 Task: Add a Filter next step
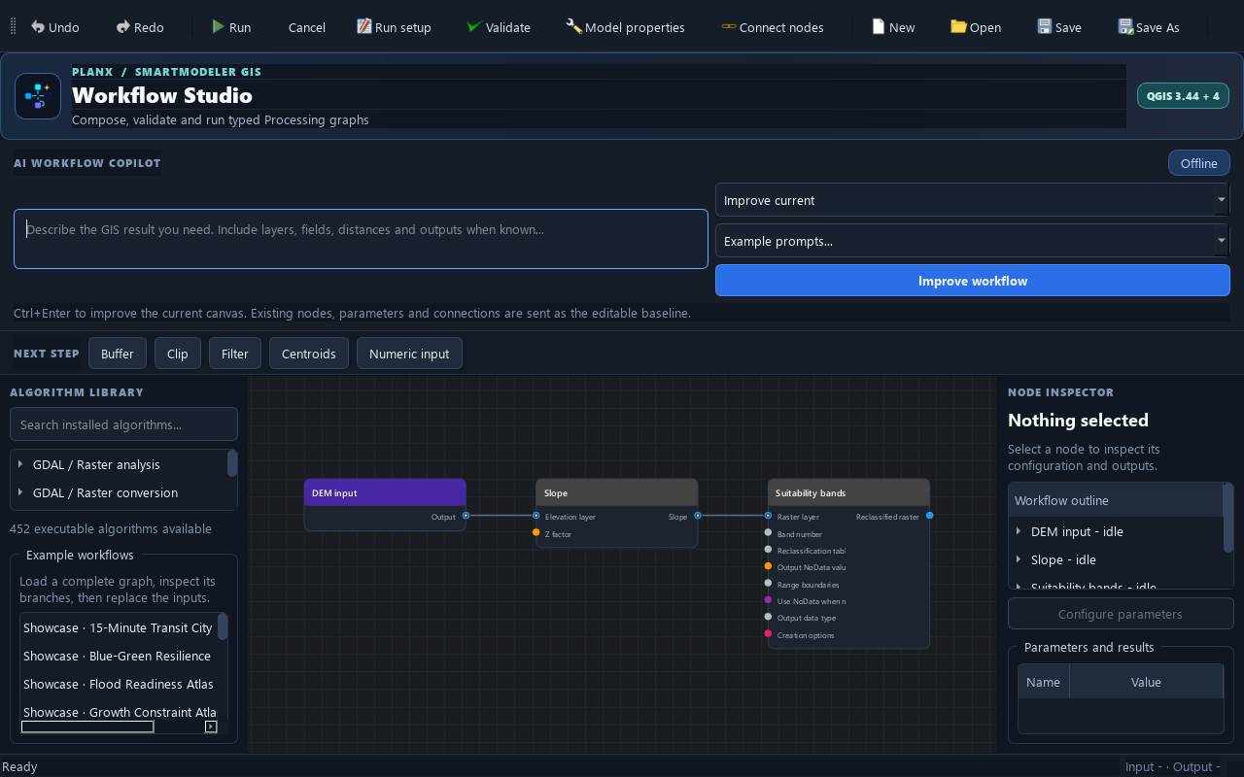point(235,354)
